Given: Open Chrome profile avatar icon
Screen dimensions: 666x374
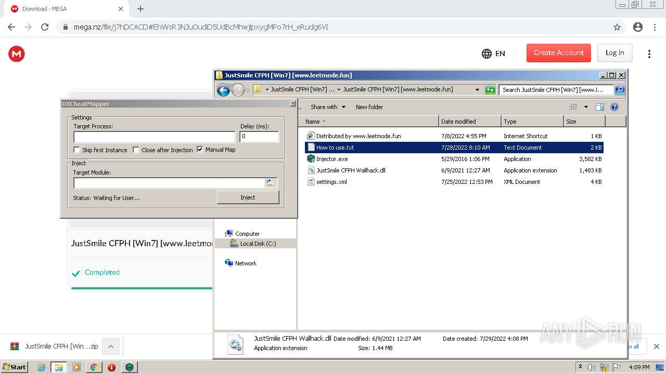Looking at the screenshot, I should 638,27.
